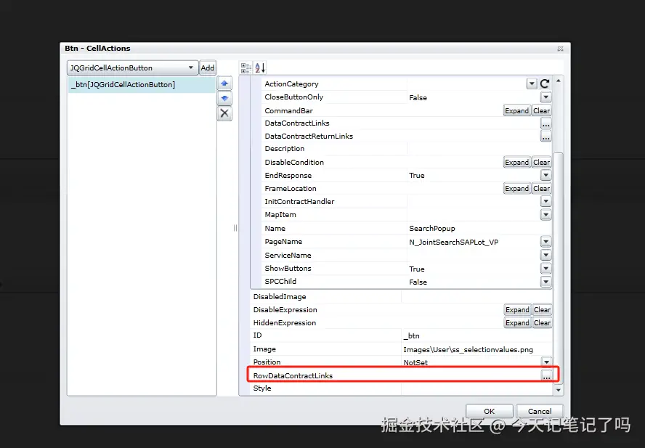645x448 pixels.
Task: Open the JQGridCellActionButton type dropdown
Action: point(191,68)
